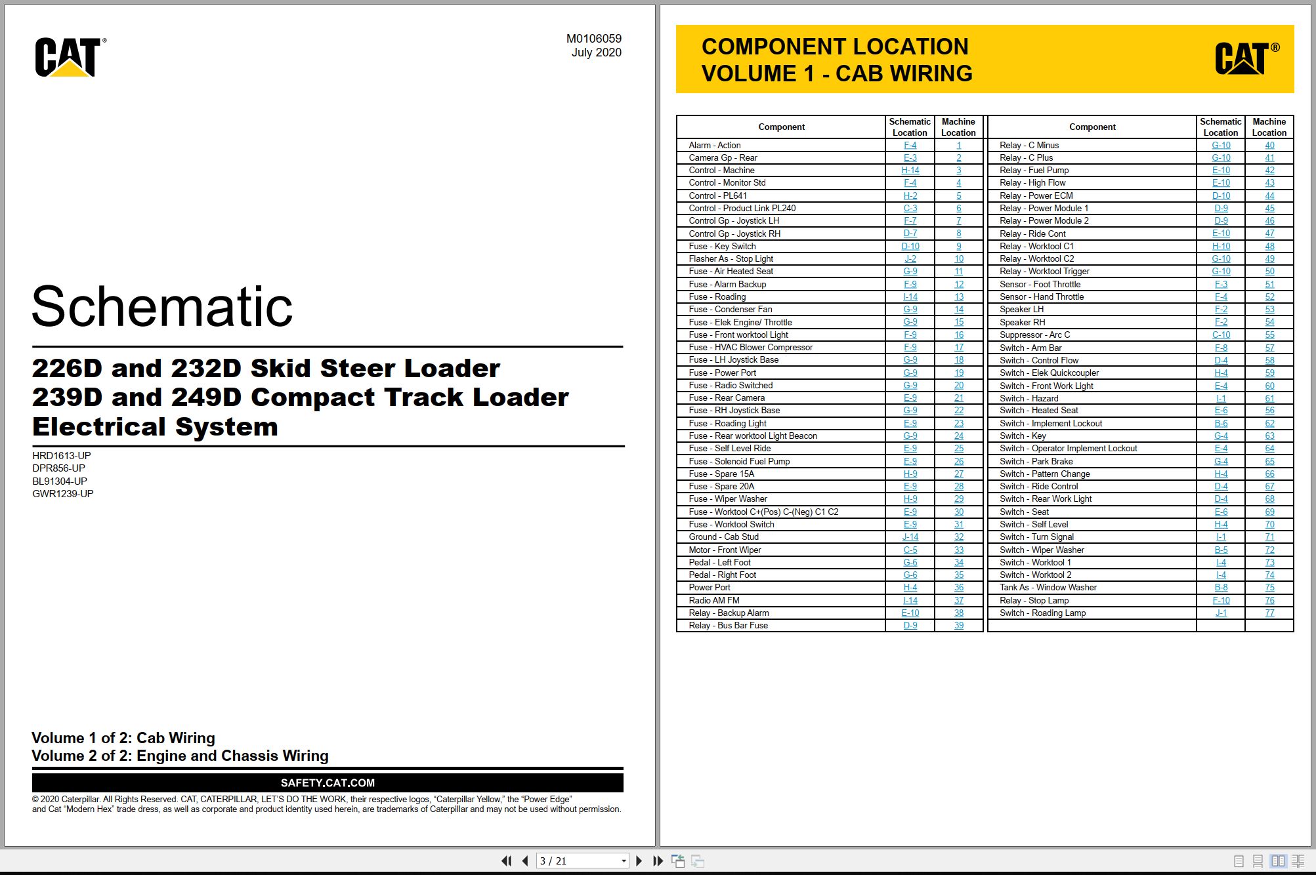Image resolution: width=1316 pixels, height=875 pixels.
Task: Open machine location 42 for Relay - Fuel Pump
Action: pos(1269,171)
